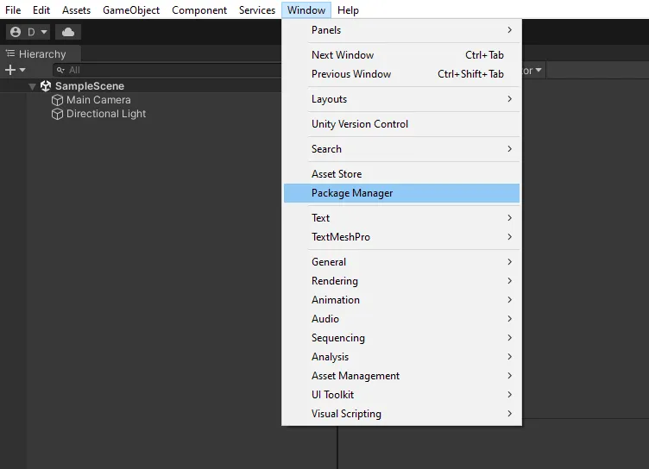Click the Search submenu chevron
This screenshot has height=469, width=649.
[x=509, y=149]
